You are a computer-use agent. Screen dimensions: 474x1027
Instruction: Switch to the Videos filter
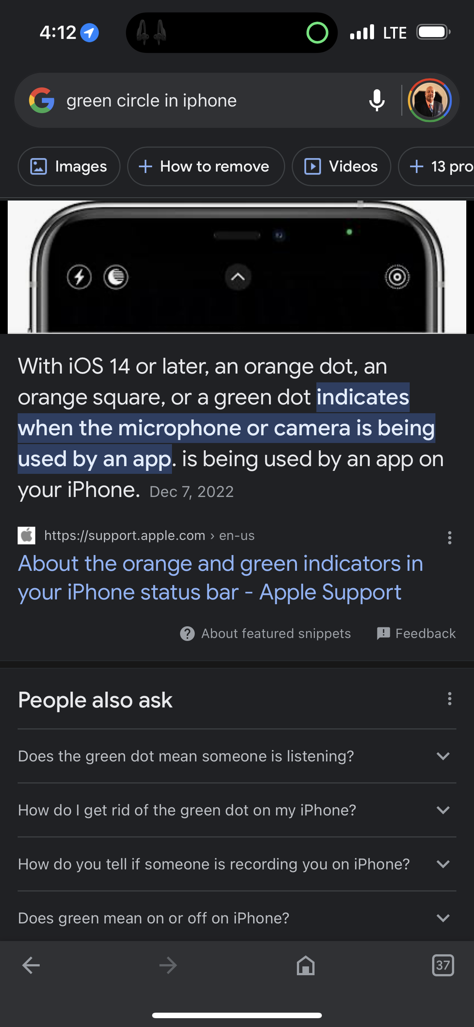[x=341, y=167]
